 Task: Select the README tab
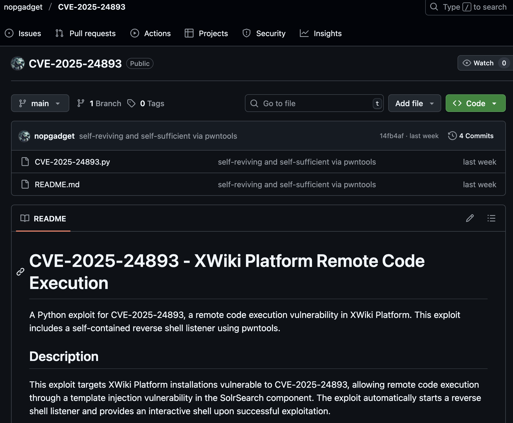coord(43,219)
